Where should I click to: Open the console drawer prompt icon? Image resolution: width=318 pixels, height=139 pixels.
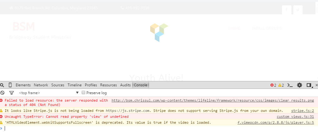(290, 85)
